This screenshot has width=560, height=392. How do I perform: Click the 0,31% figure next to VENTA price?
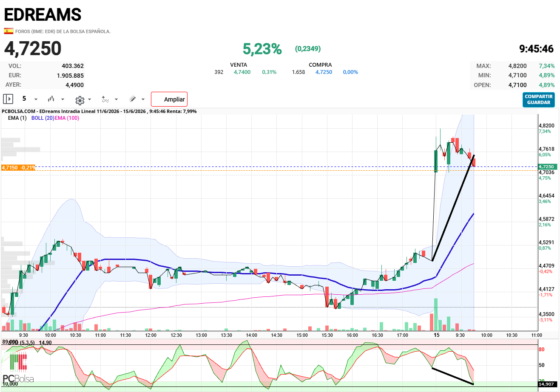pyautogui.click(x=269, y=72)
